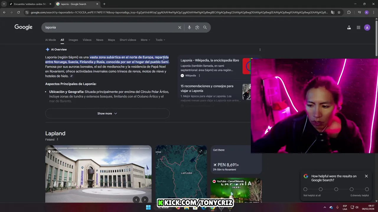Open three-dot menu beside Finland

click(x=57, y=140)
